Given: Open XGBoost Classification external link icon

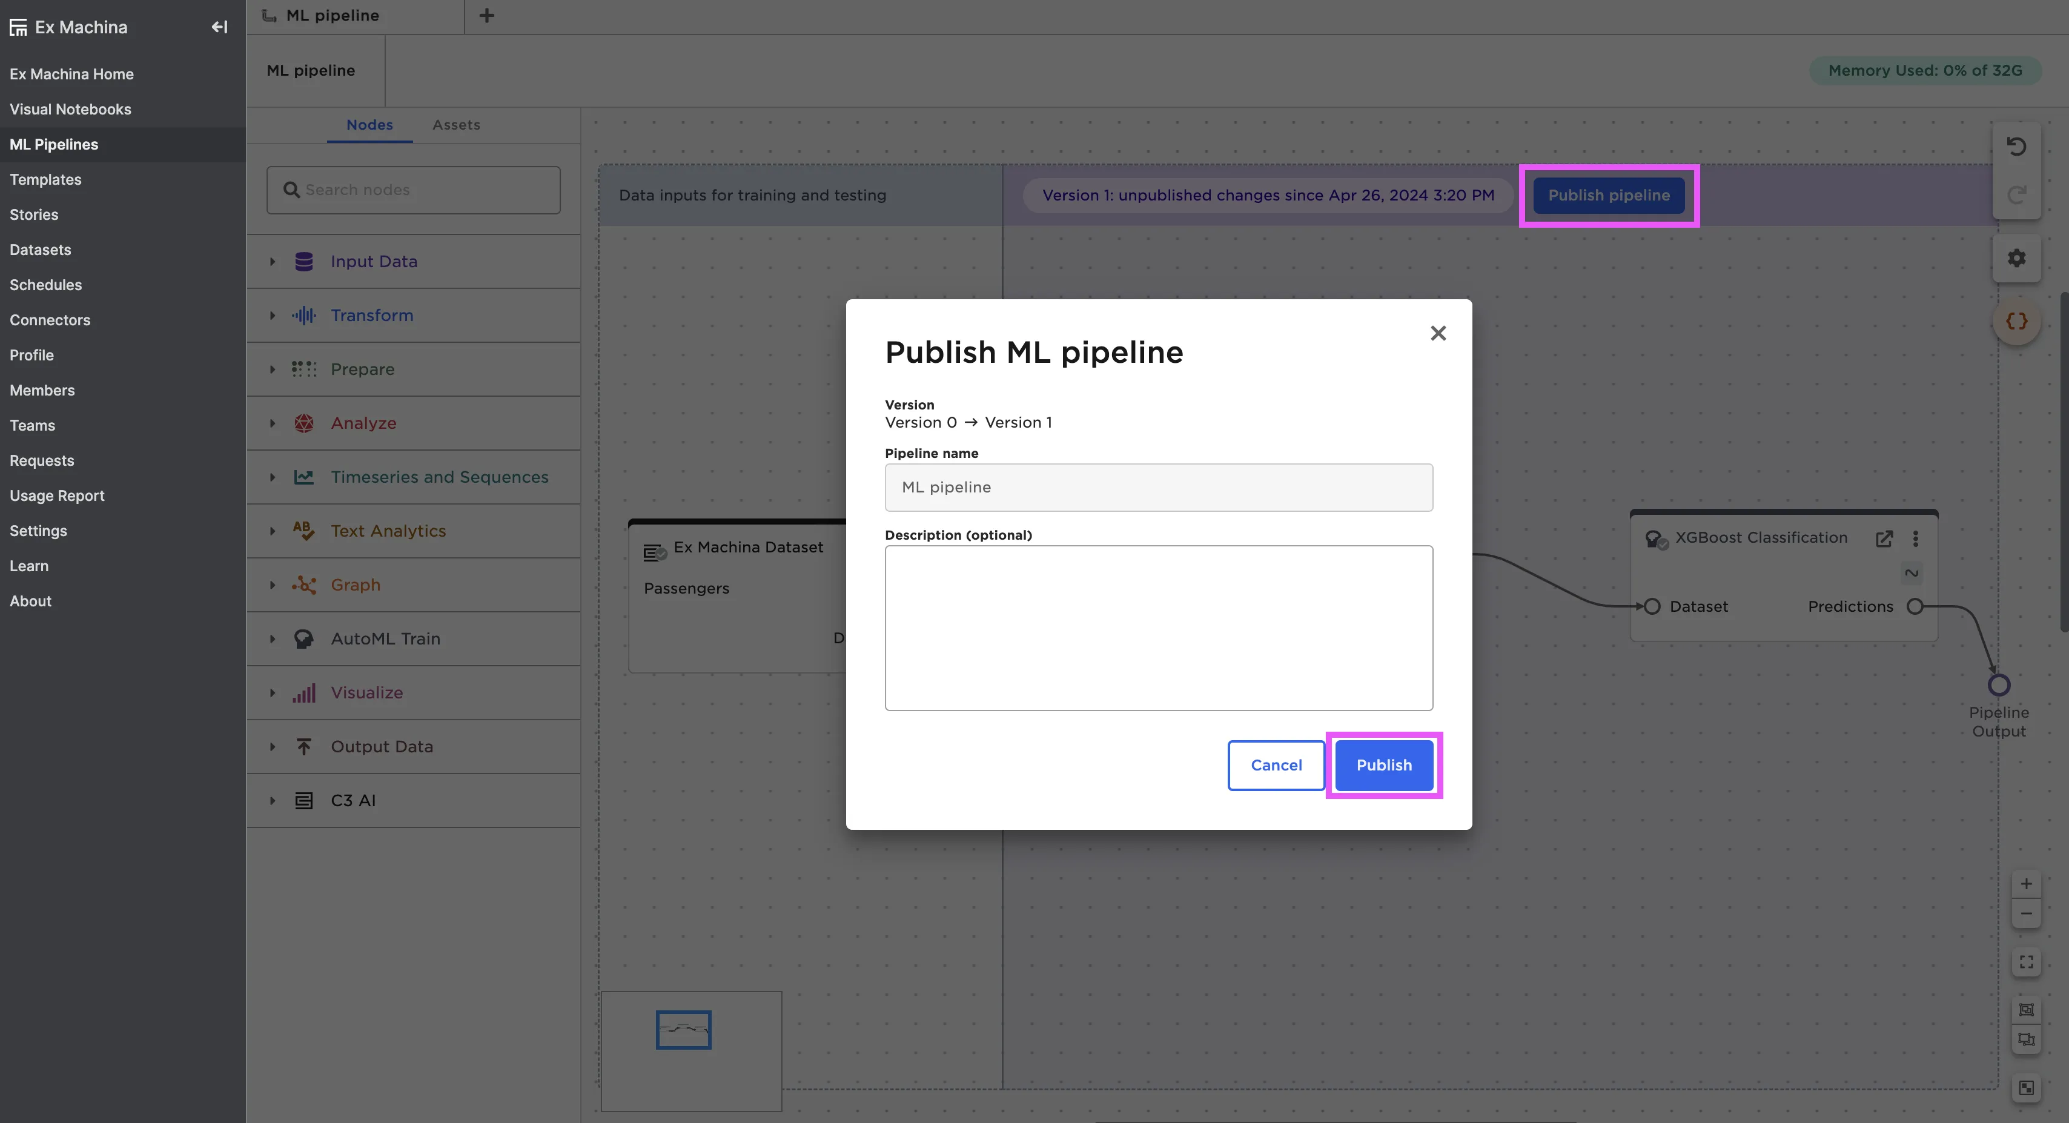Looking at the screenshot, I should click(x=1884, y=538).
